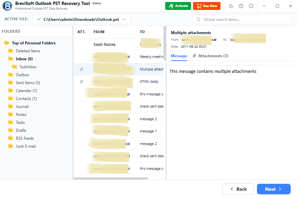Click the Back button

(x=238, y=189)
